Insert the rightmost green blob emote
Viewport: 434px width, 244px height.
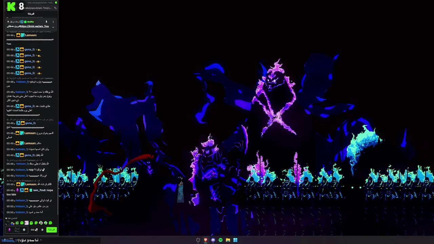tap(51, 223)
